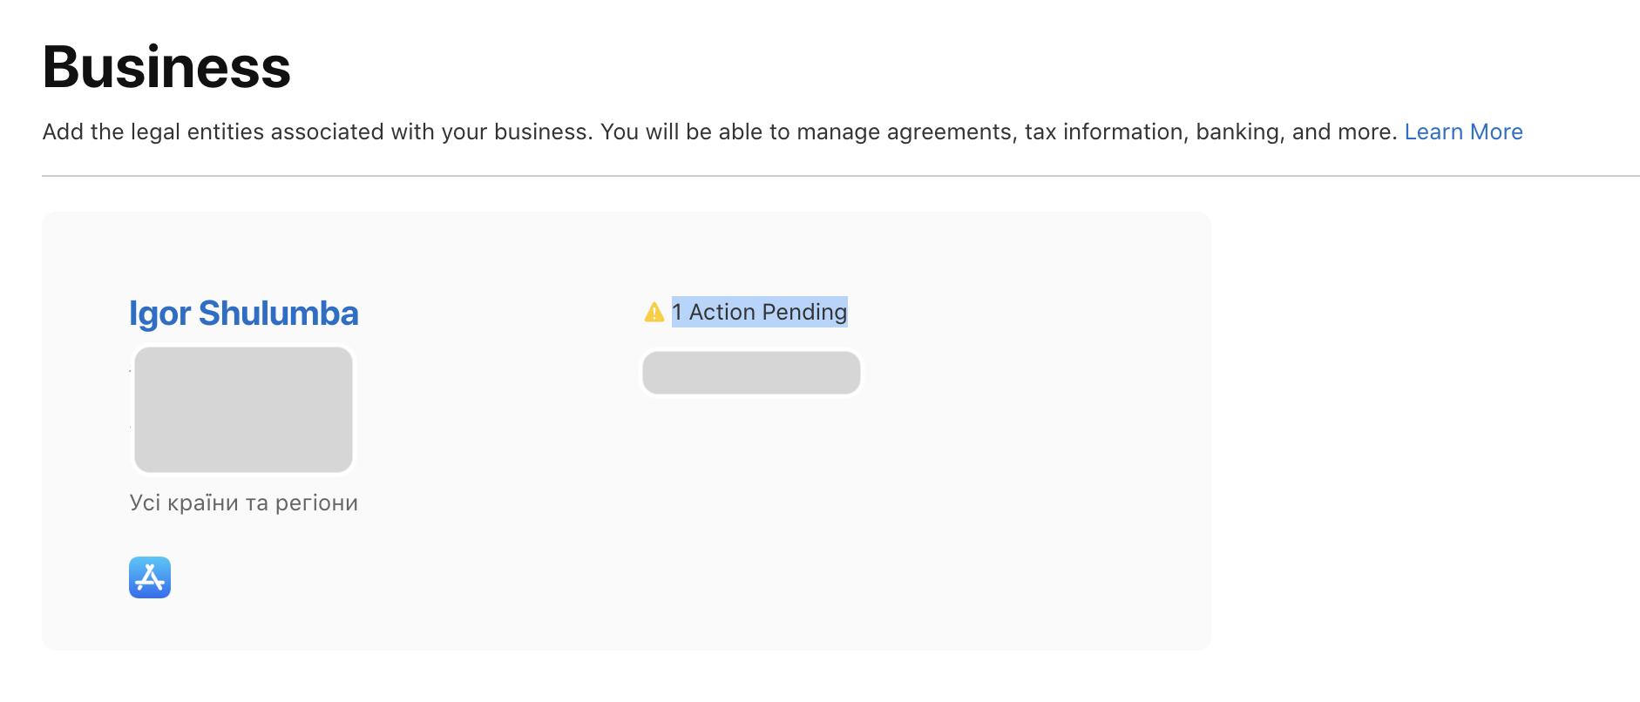
Task: Open the Igor Shulumba legal entity
Action: pos(243,314)
